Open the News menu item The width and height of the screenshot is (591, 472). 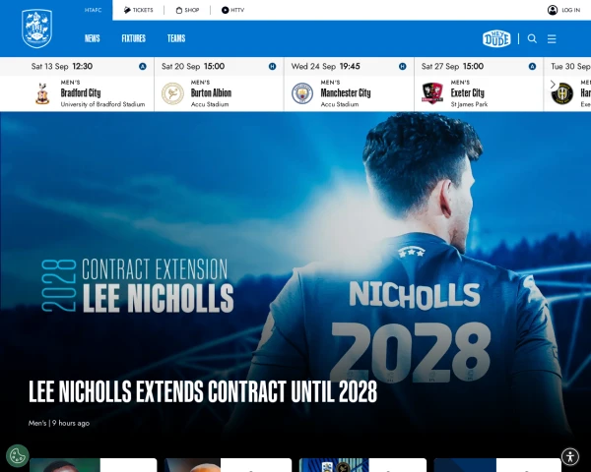92,38
